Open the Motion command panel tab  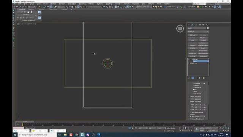200,25
